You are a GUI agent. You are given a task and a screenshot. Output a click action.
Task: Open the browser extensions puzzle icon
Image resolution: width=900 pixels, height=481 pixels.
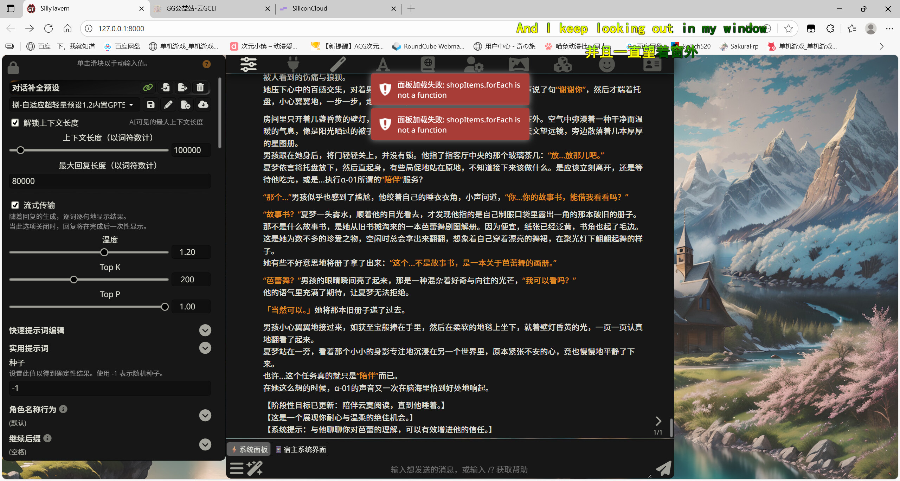coord(830,28)
